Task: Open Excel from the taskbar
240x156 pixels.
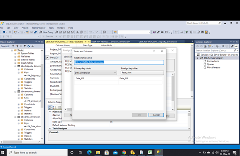Action: click(x=150, y=152)
